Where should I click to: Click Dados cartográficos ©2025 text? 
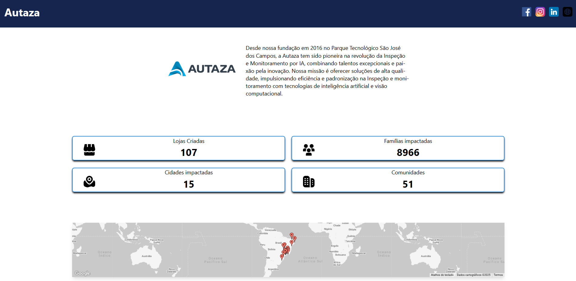[x=473, y=275]
